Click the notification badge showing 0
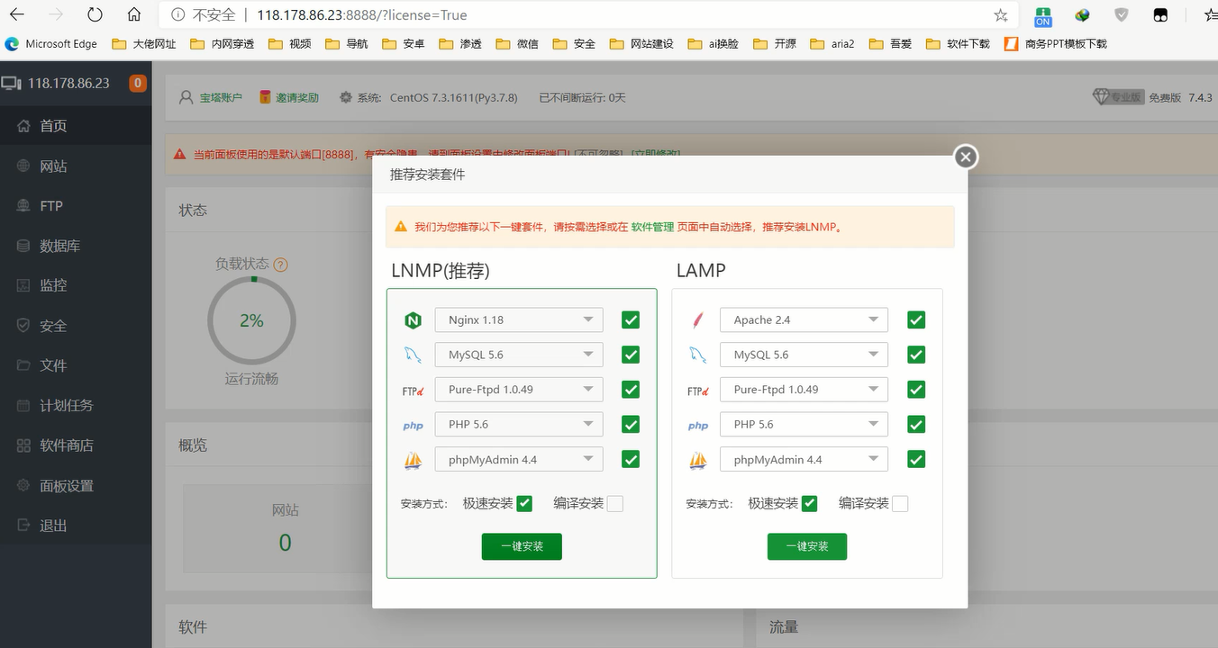Screen dimensions: 1218x648 click(138, 83)
